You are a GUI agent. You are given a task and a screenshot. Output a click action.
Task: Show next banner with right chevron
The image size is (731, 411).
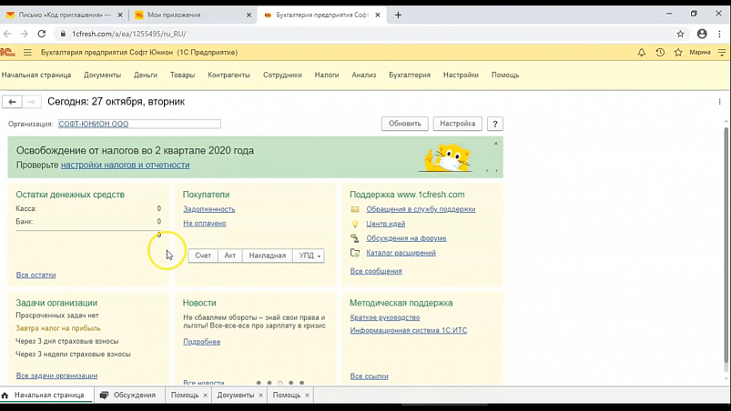pyautogui.click(x=496, y=171)
